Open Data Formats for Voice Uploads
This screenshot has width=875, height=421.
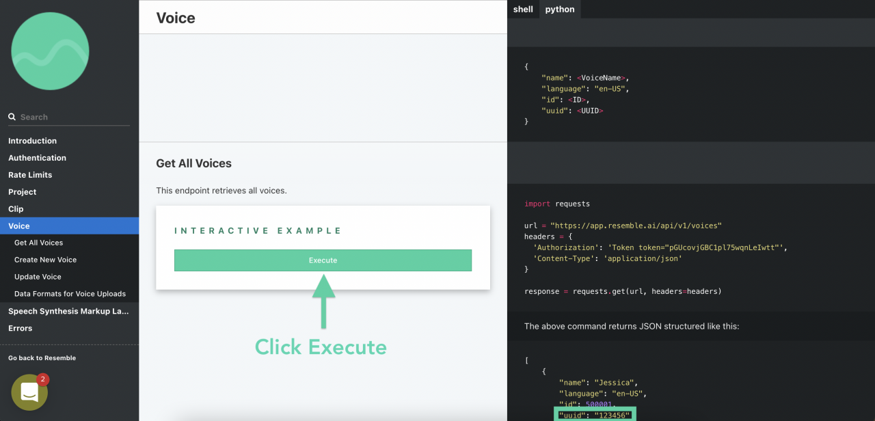pyautogui.click(x=70, y=293)
